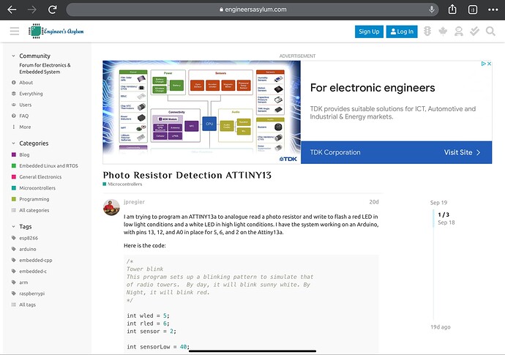Click the Log In button
Screen dimensions: 505x355
pyautogui.click(x=402, y=31)
